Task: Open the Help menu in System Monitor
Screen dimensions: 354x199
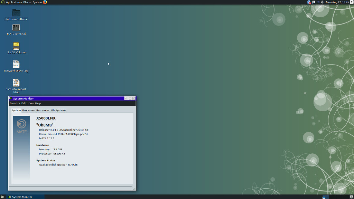Action: click(38, 103)
